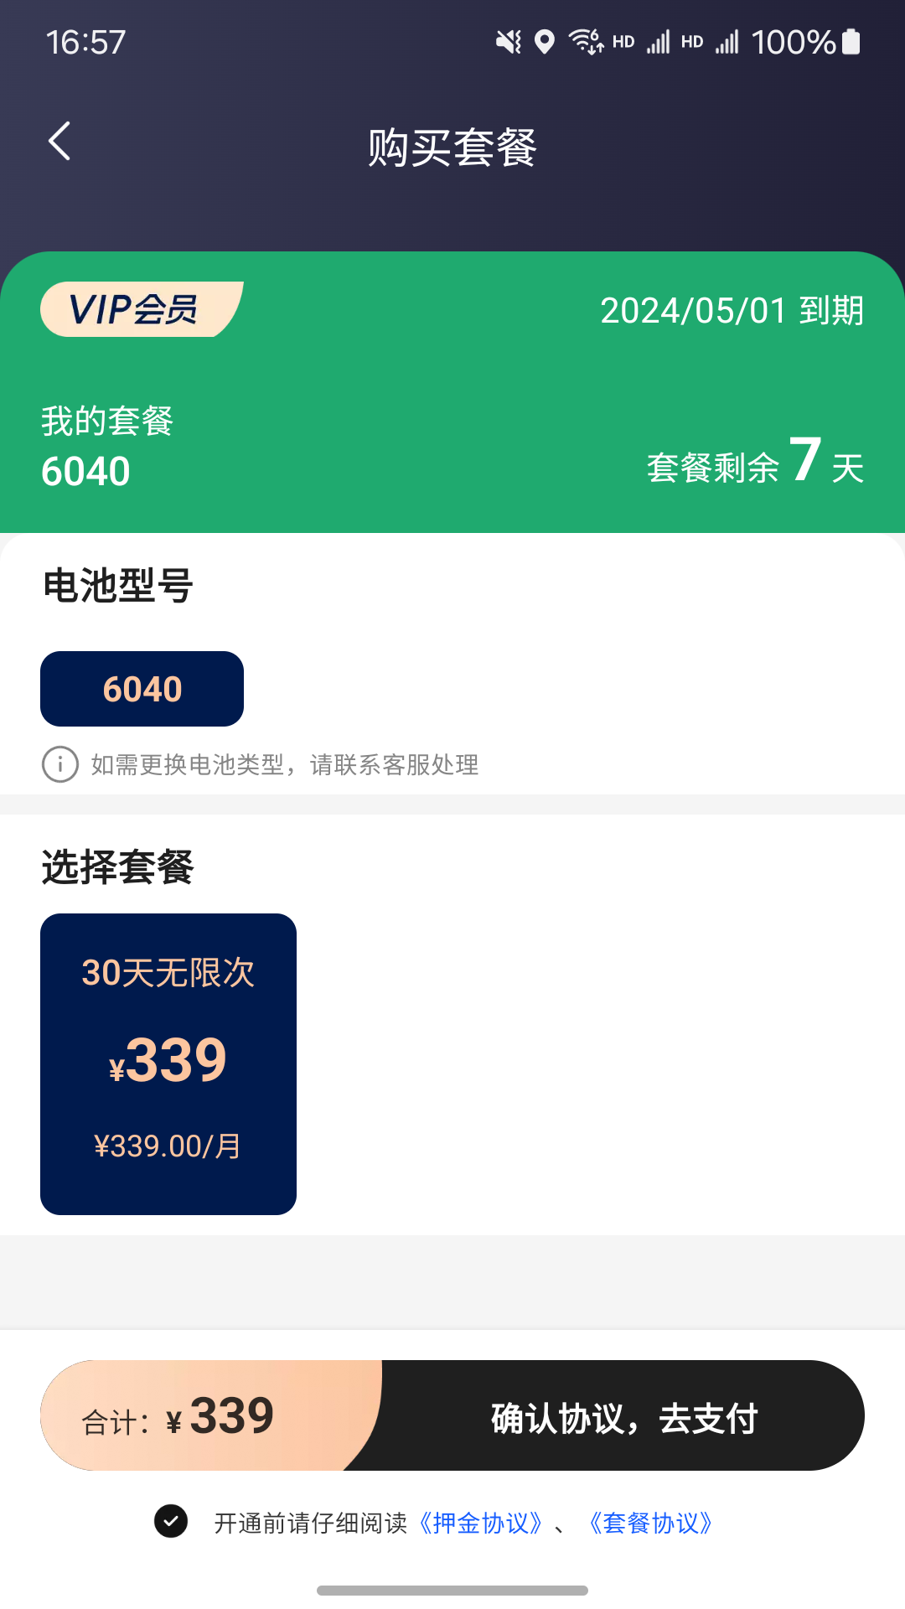Select the 30天无限次 package card
The width and height of the screenshot is (905, 1609).
click(168, 1063)
